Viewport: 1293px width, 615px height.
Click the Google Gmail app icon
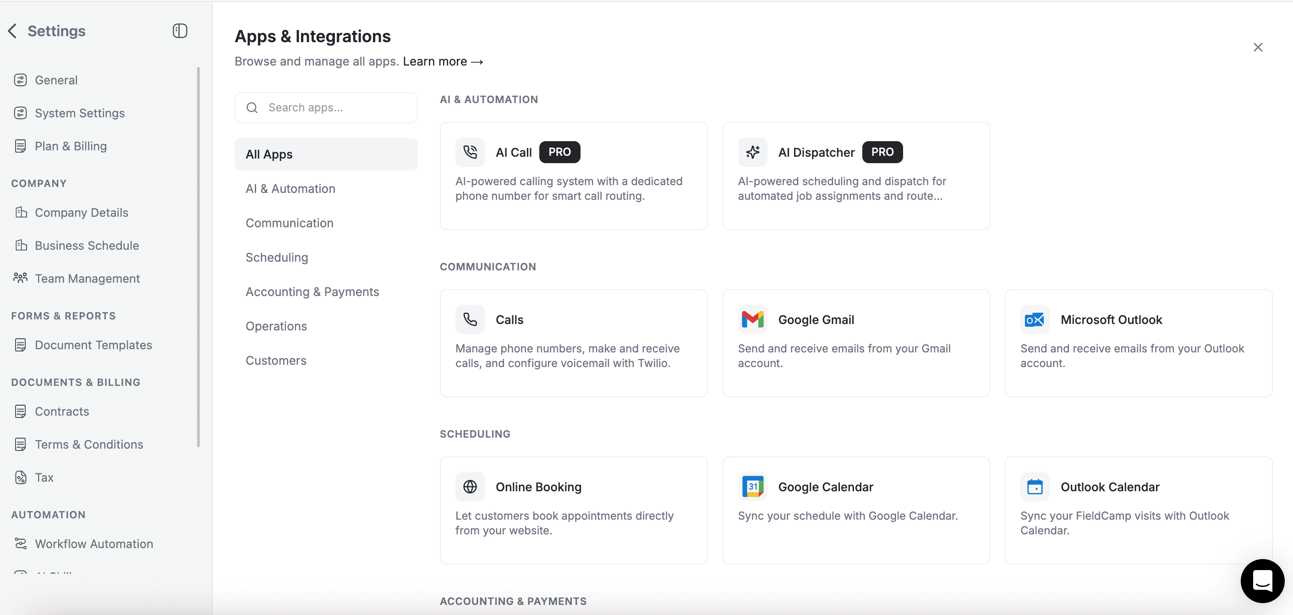(752, 319)
